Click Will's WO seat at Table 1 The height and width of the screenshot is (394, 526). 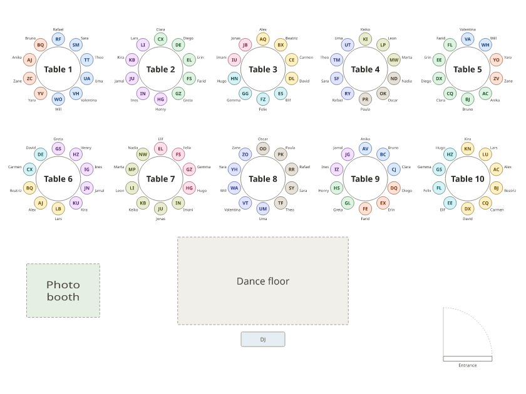click(x=58, y=99)
